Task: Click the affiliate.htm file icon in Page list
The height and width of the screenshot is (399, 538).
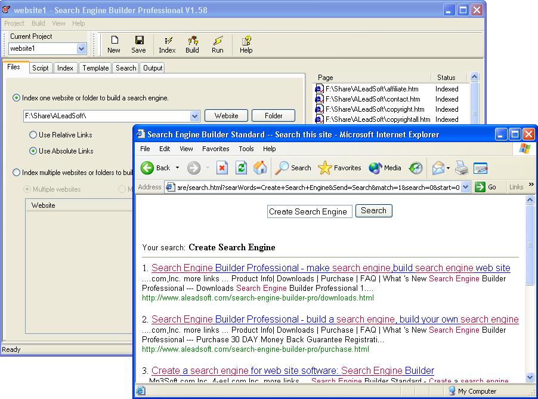Action: (x=320, y=88)
